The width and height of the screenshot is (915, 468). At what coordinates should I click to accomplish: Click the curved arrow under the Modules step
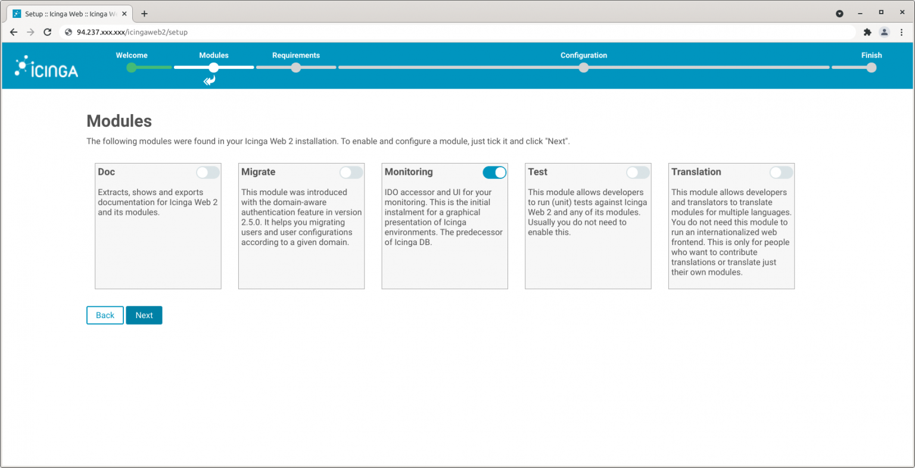209,80
